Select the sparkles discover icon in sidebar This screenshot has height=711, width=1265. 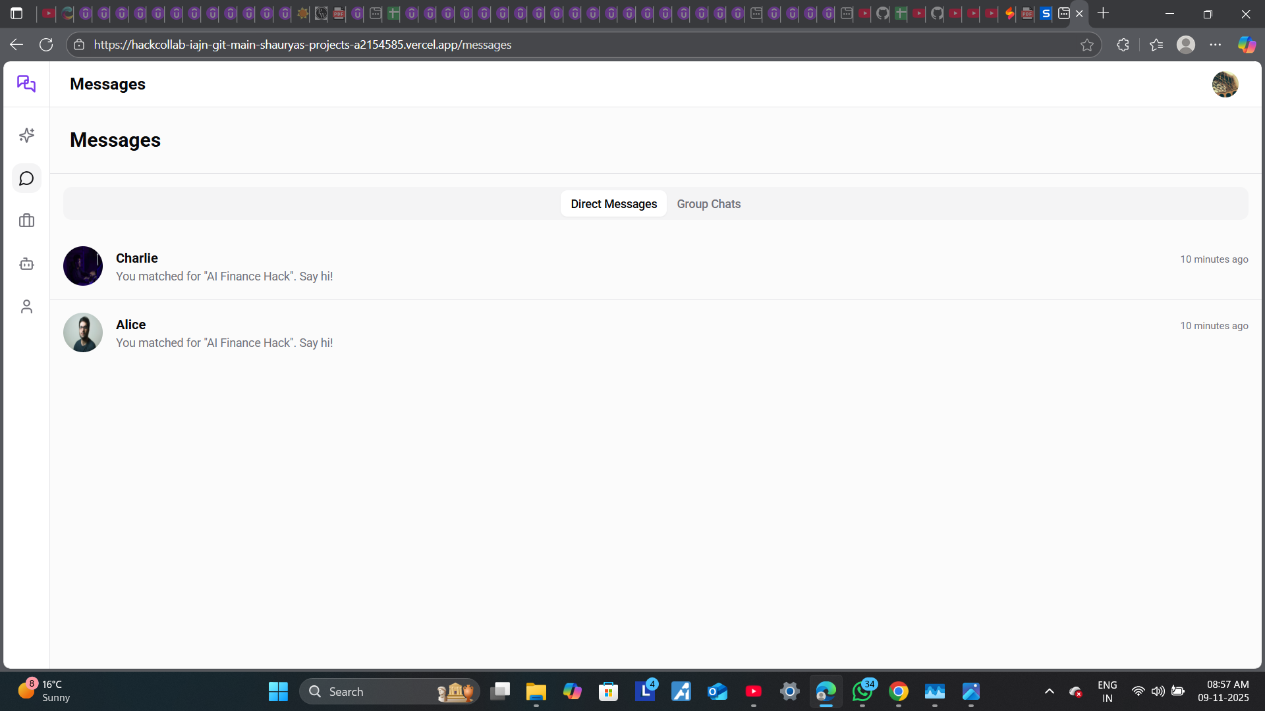click(x=26, y=135)
